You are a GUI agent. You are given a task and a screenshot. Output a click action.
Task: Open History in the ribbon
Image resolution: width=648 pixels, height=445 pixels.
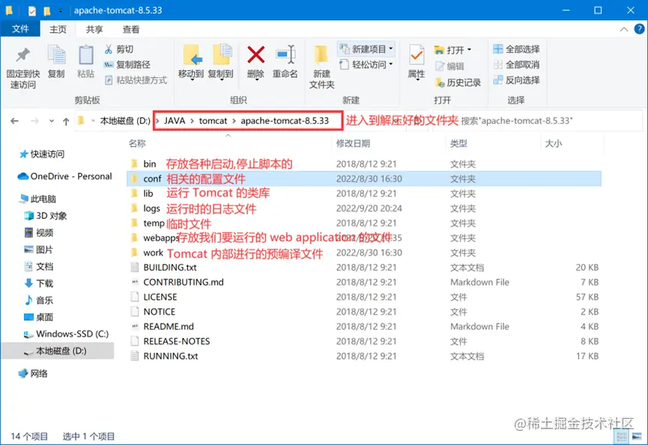[x=458, y=82]
